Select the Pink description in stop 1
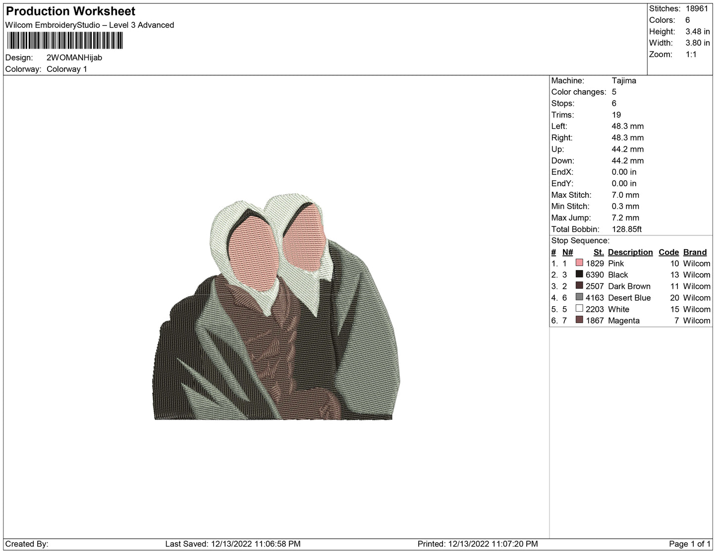This screenshot has width=716, height=551. [616, 263]
